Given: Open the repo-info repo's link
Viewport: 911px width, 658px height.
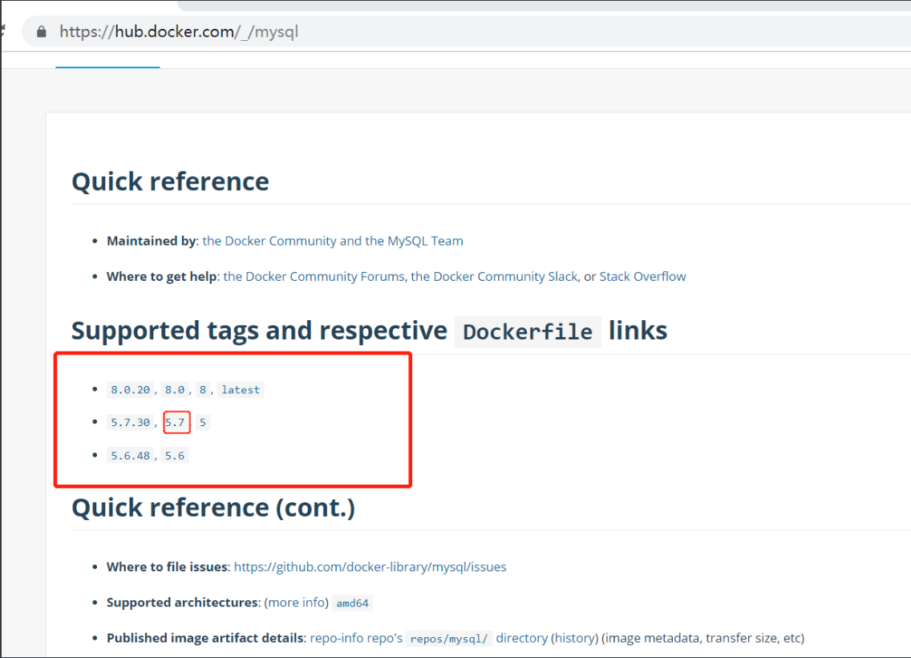Looking at the screenshot, I should tap(356, 638).
